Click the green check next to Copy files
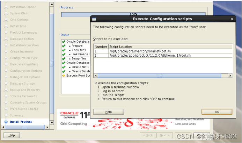Screen dimensions: 242x143 coord(64,50)
